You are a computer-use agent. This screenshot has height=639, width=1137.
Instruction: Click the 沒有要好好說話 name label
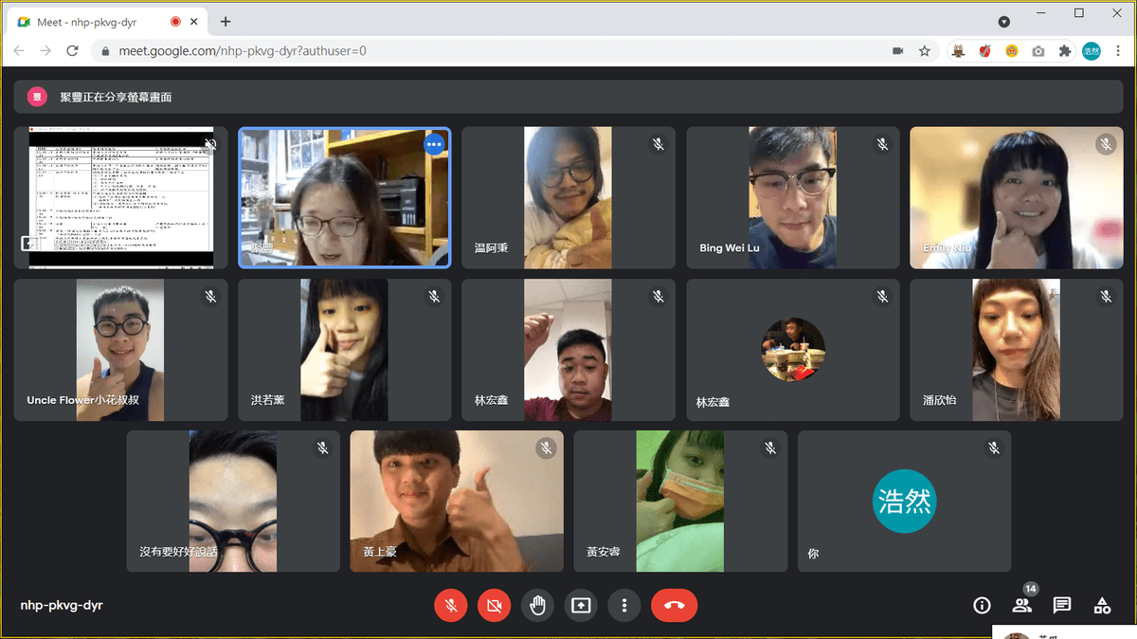click(x=178, y=552)
